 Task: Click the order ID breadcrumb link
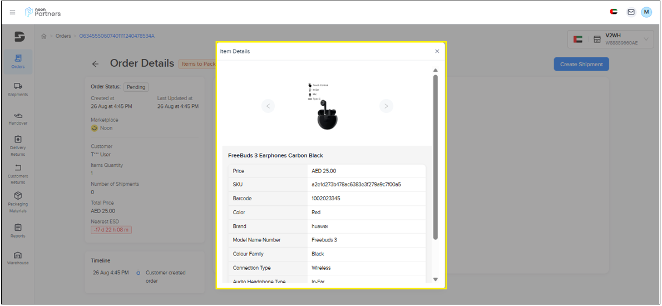pos(117,36)
